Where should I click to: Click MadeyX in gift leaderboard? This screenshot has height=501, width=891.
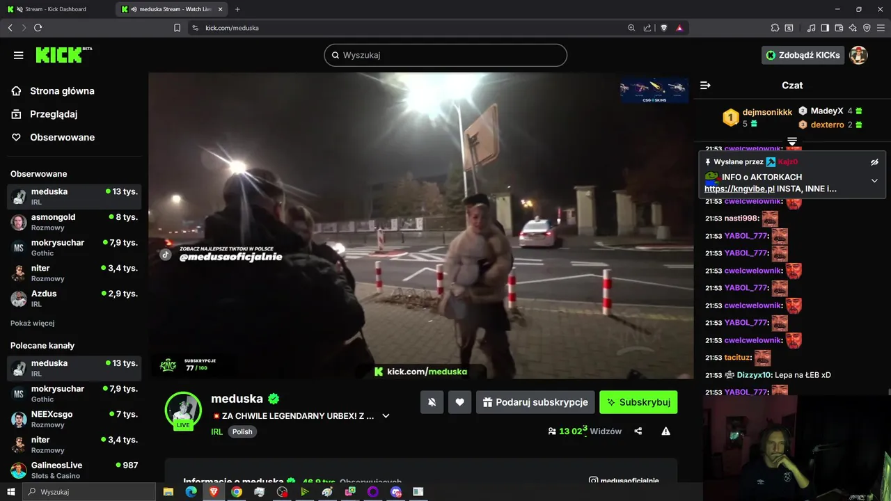[x=826, y=111]
